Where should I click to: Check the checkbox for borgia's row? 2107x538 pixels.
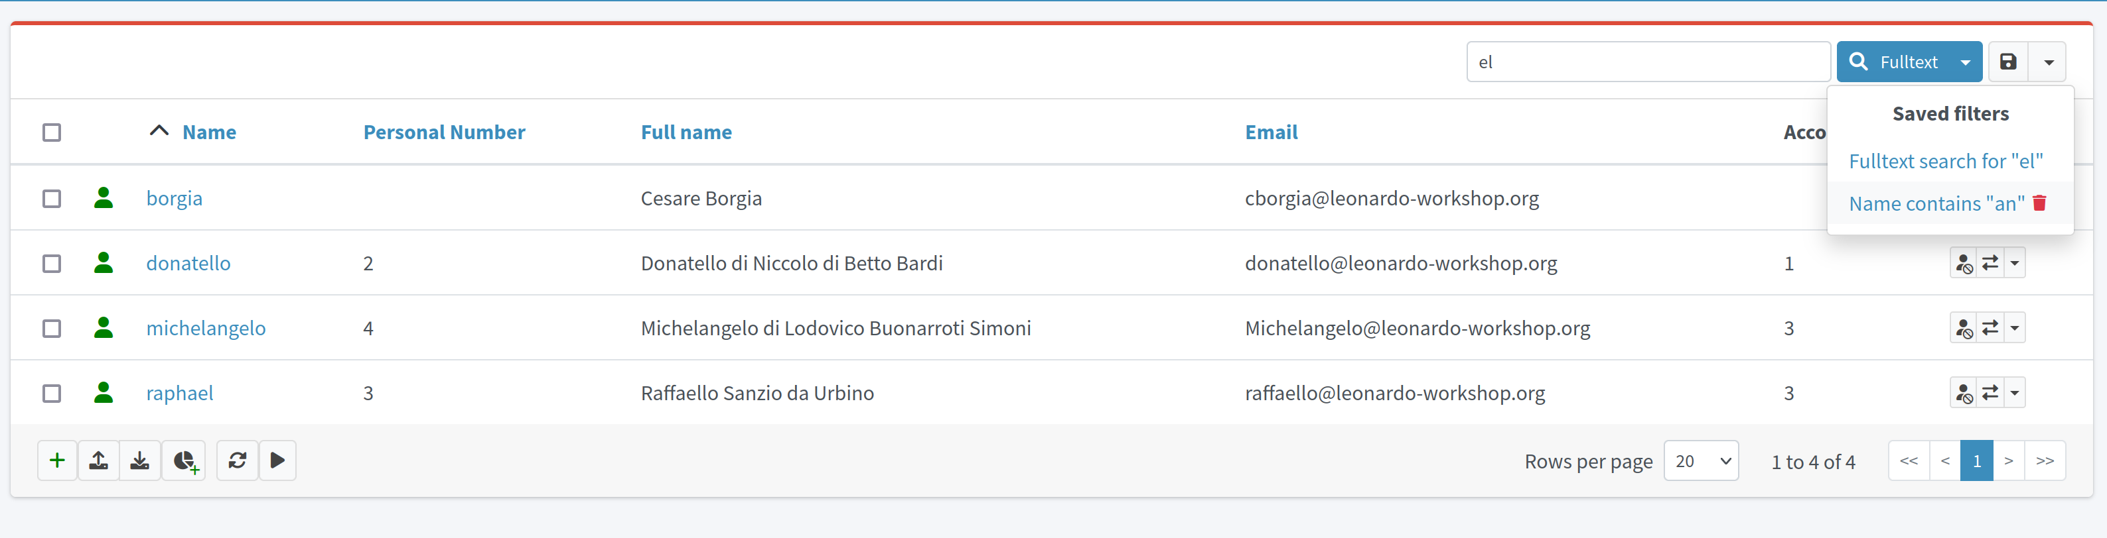pyautogui.click(x=52, y=197)
